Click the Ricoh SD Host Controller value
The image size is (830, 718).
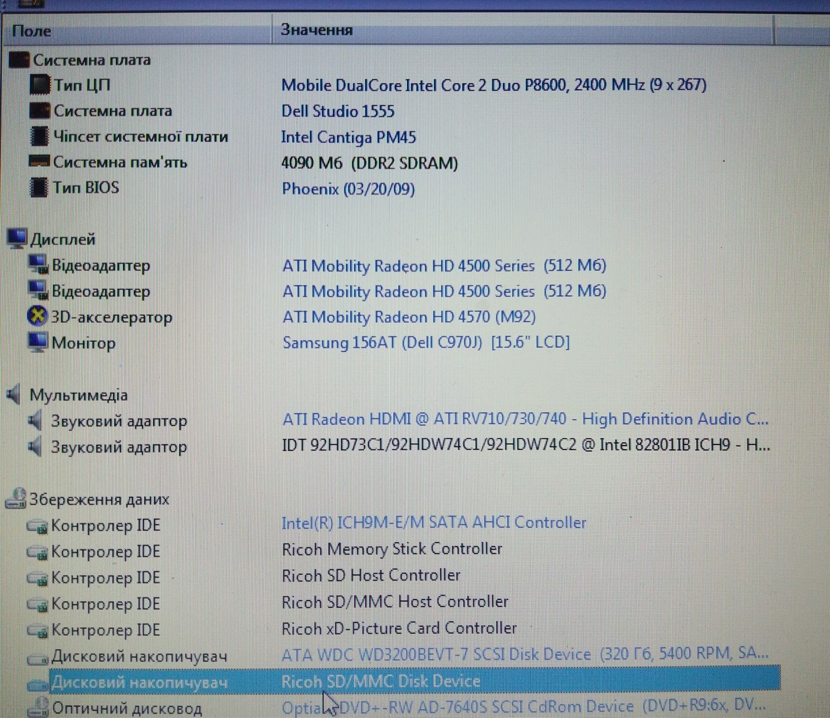point(371,575)
